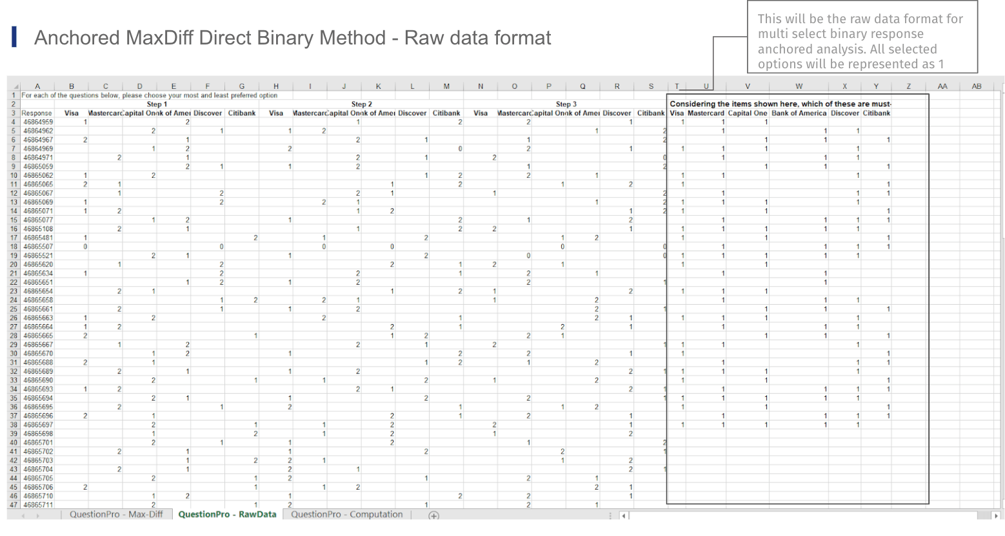Click the horizontal scrollbar track
Viewport: 1005px width, 536px height.
[x=810, y=515]
